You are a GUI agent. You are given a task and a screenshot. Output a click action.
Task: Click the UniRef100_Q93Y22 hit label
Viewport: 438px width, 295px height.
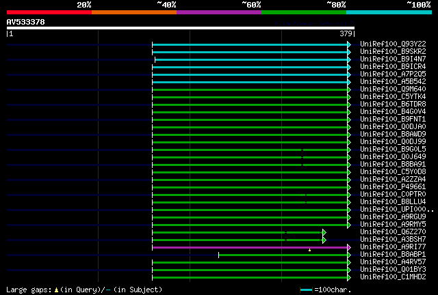coord(393,44)
